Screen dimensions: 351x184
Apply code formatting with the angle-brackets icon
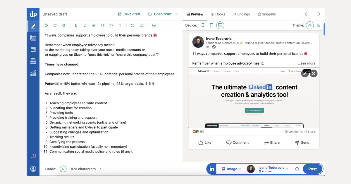[111, 25]
